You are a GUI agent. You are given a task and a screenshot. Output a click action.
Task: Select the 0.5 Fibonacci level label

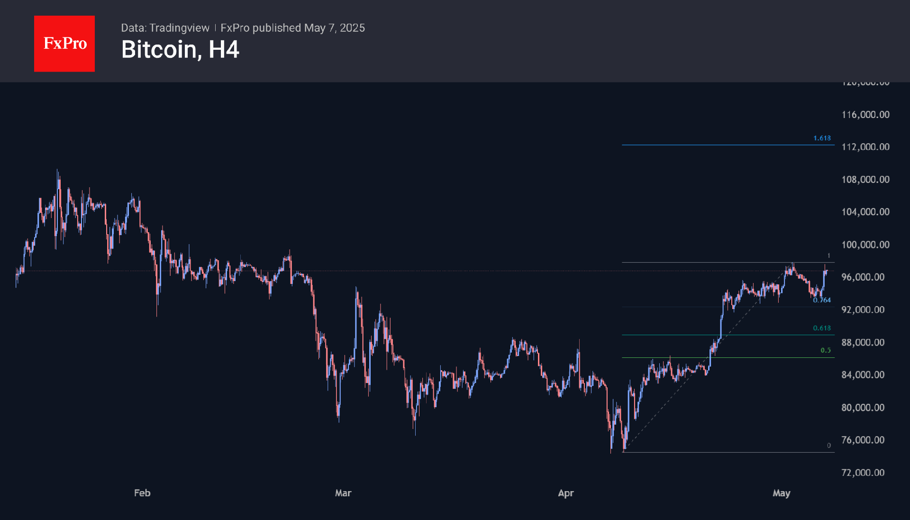826,350
